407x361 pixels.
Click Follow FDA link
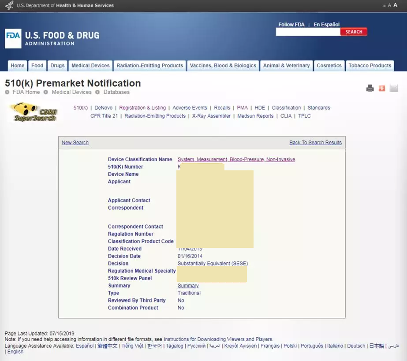click(x=291, y=24)
